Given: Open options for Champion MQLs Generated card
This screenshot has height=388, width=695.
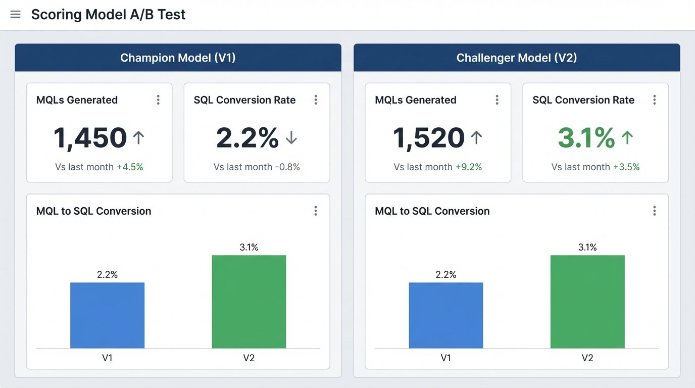Looking at the screenshot, I should [x=158, y=100].
